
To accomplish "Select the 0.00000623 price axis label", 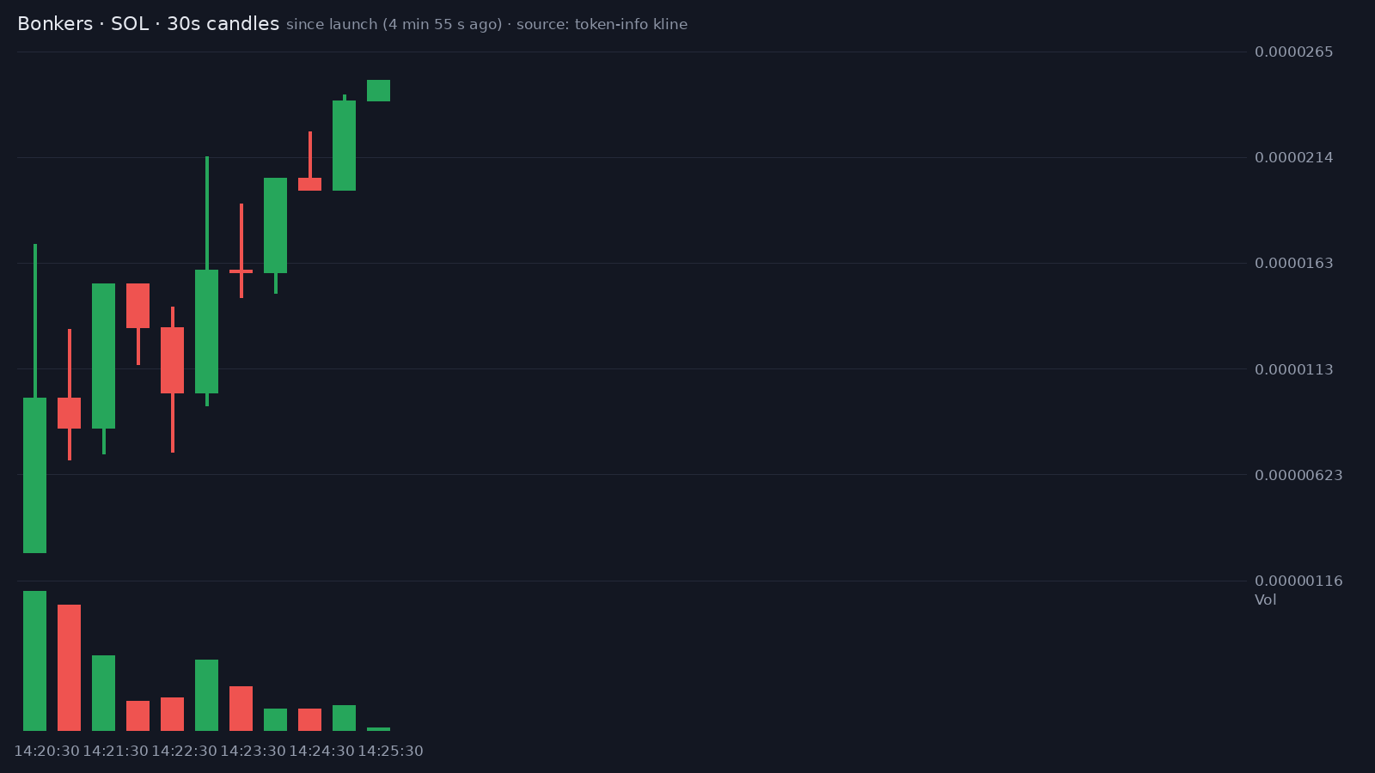I will pos(1299,475).
